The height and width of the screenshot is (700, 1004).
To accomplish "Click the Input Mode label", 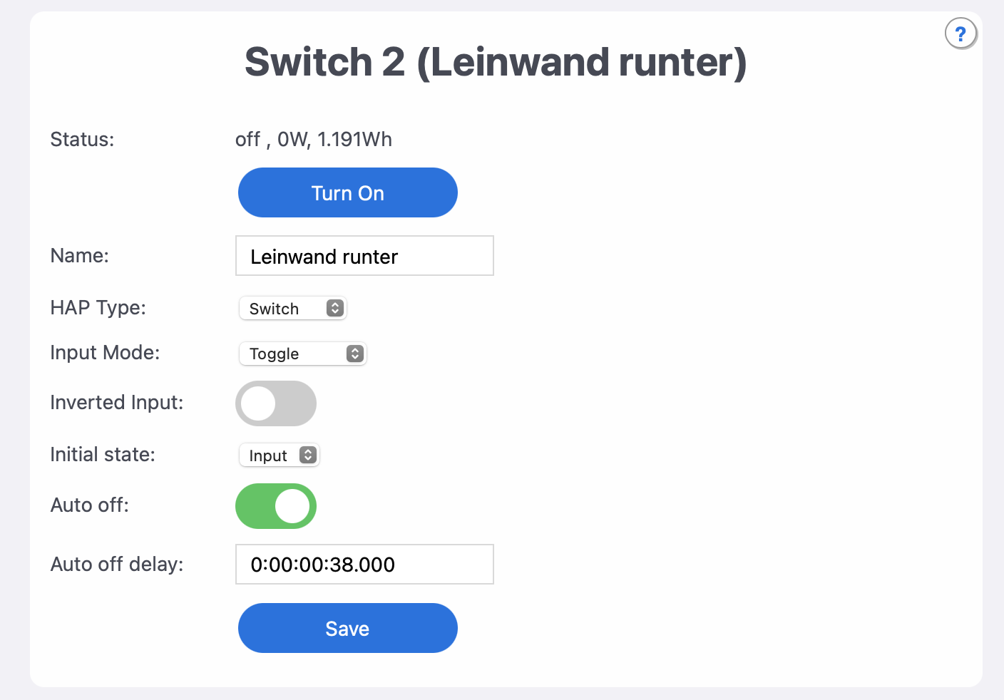I will coord(105,353).
